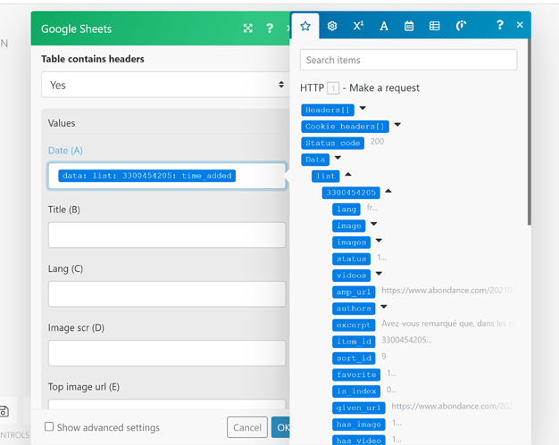The height and width of the screenshot is (445, 559).
Task: Expand Google Sheets dialog to fullscreen
Action: (x=248, y=29)
